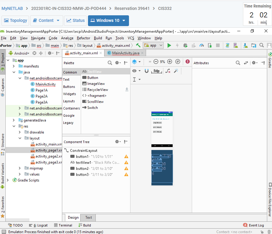The height and width of the screenshot is (234, 272).
Task: Open the Android project view dropdown
Action: click(19, 53)
